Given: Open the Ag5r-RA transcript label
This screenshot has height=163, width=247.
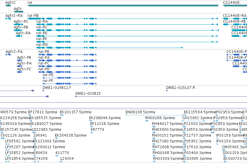Looking at the screenshot, I should click(23, 33).
